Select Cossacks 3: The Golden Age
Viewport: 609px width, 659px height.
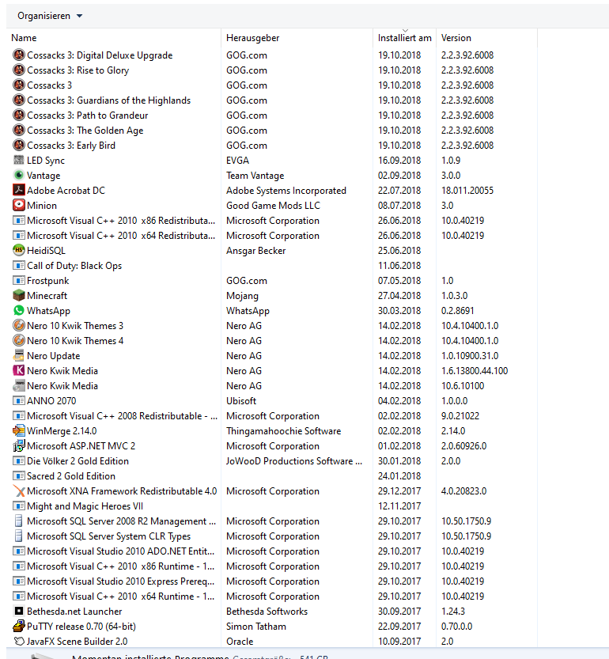click(x=85, y=131)
